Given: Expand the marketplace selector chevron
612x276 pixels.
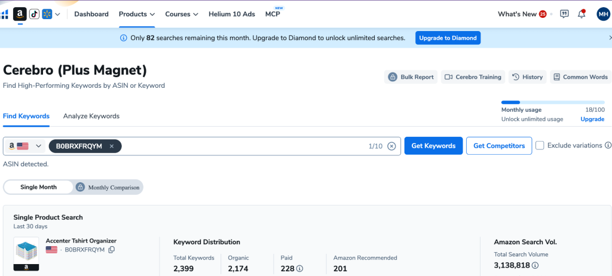Looking at the screenshot, I should pyautogui.click(x=57, y=14).
